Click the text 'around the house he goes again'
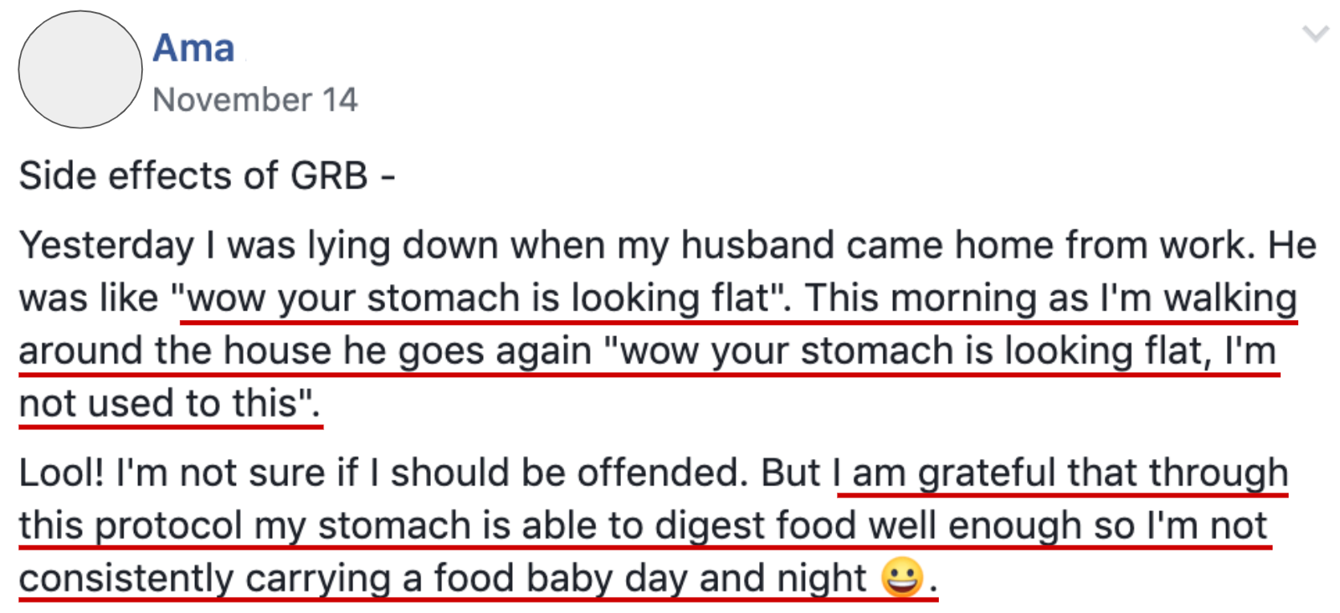 click(x=305, y=351)
